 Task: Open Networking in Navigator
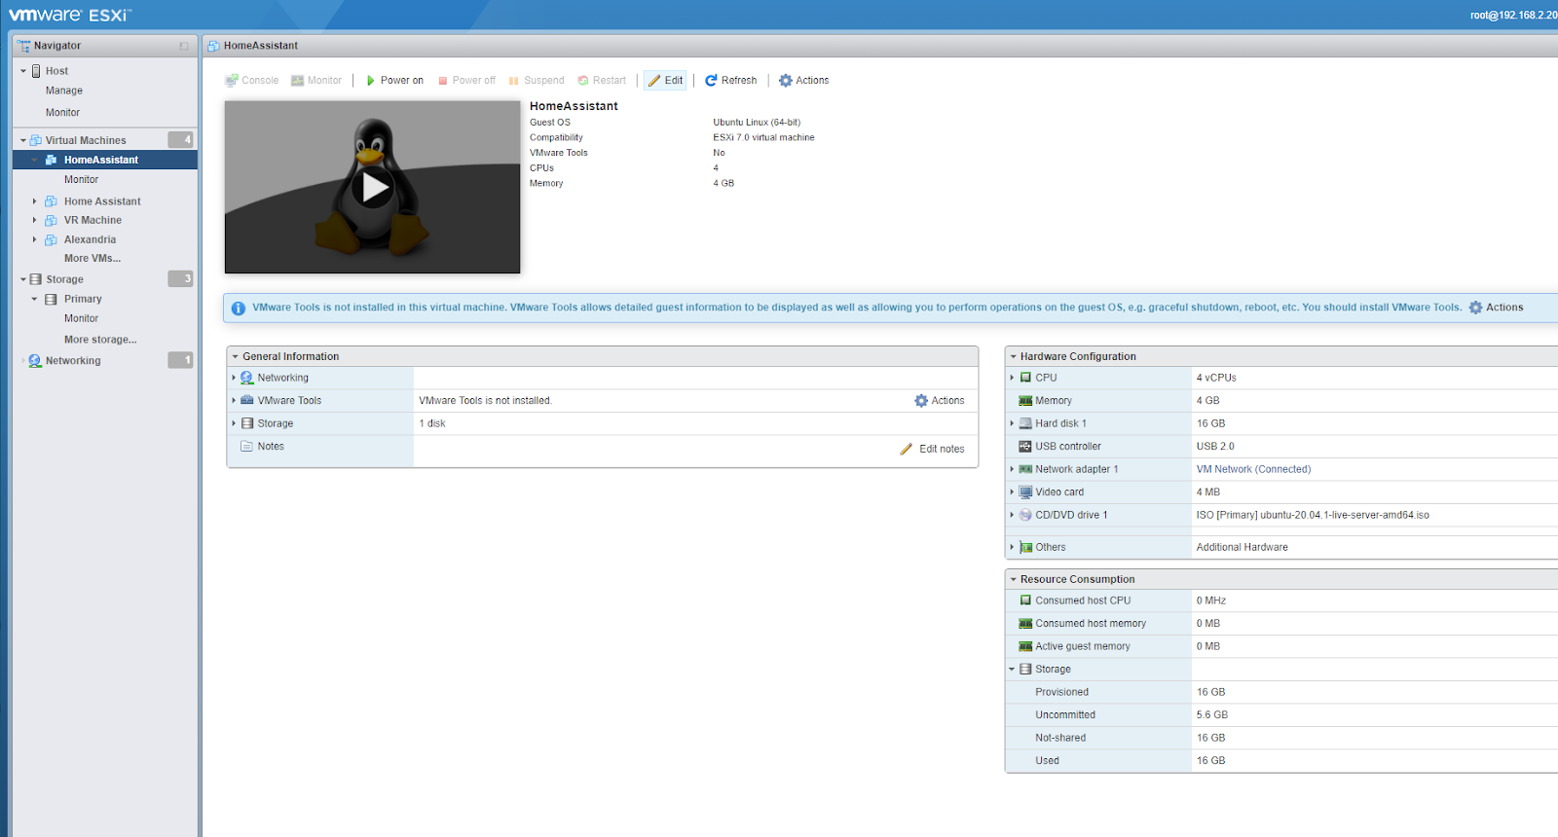tap(73, 361)
